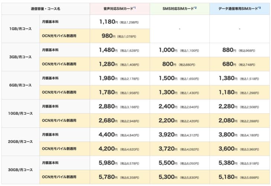Click 月額基本料 label in the 10GB course
This screenshot has height=186, width=271.
pyautogui.click(x=50, y=106)
